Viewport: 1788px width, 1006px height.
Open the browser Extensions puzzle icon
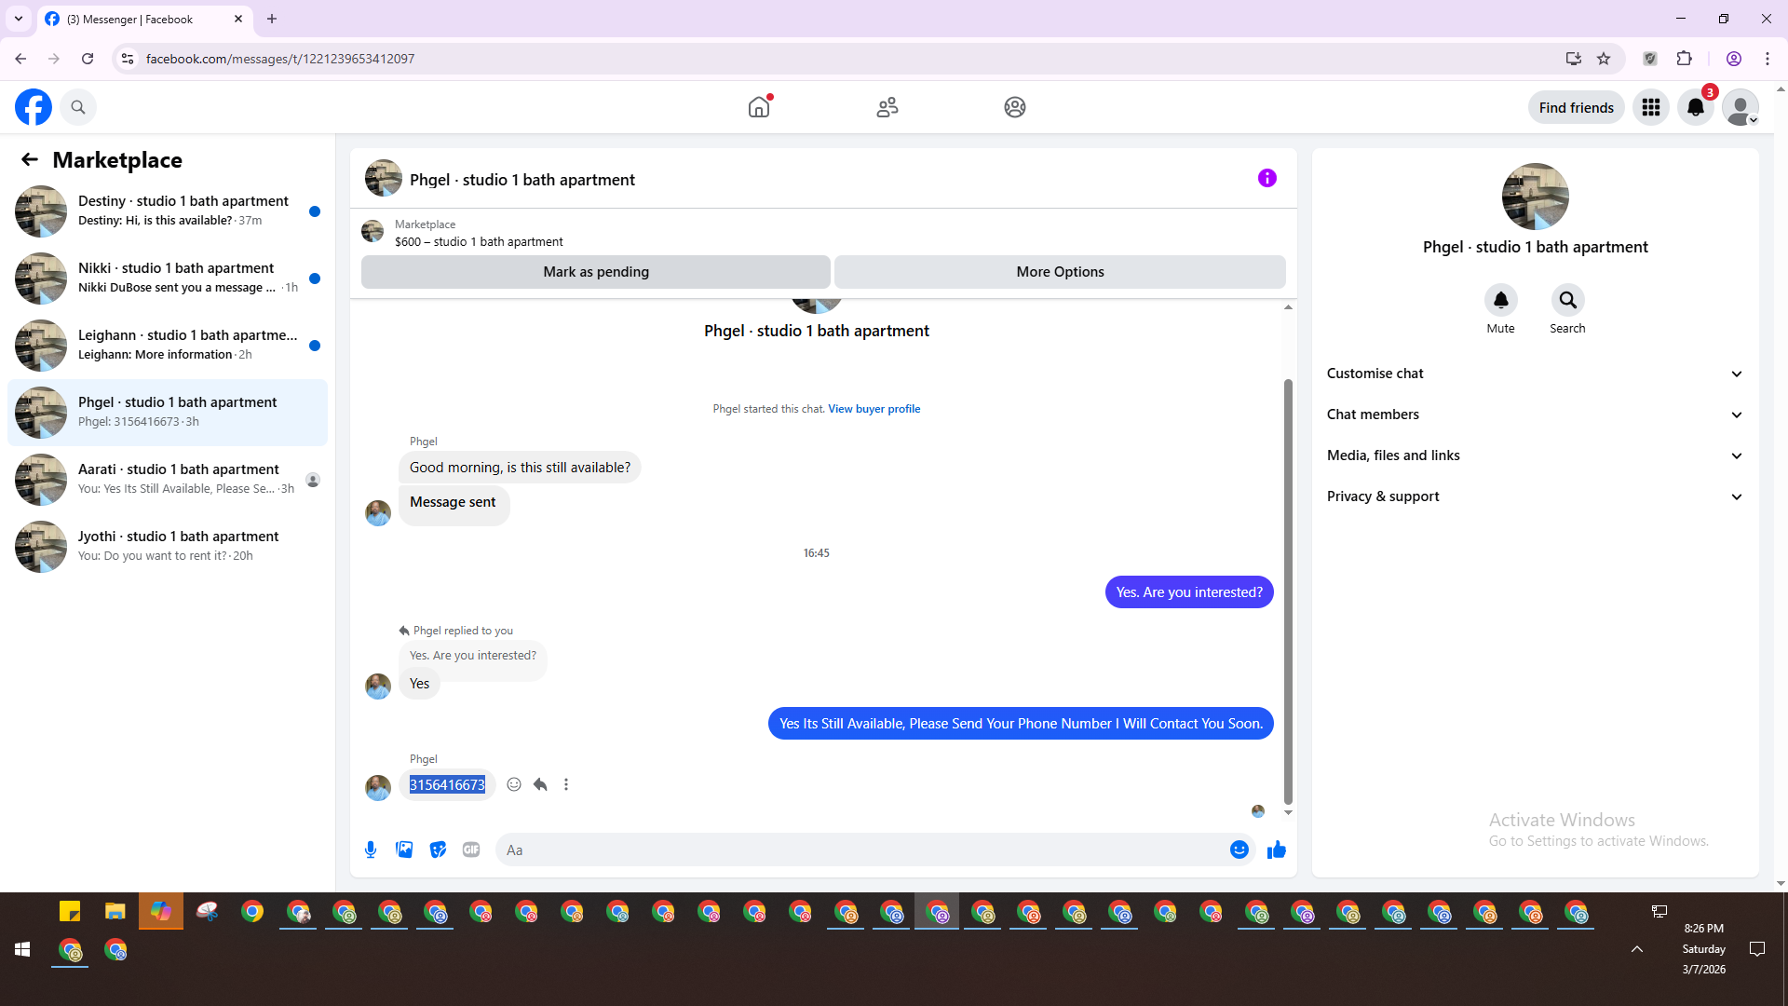pyautogui.click(x=1685, y=59)
